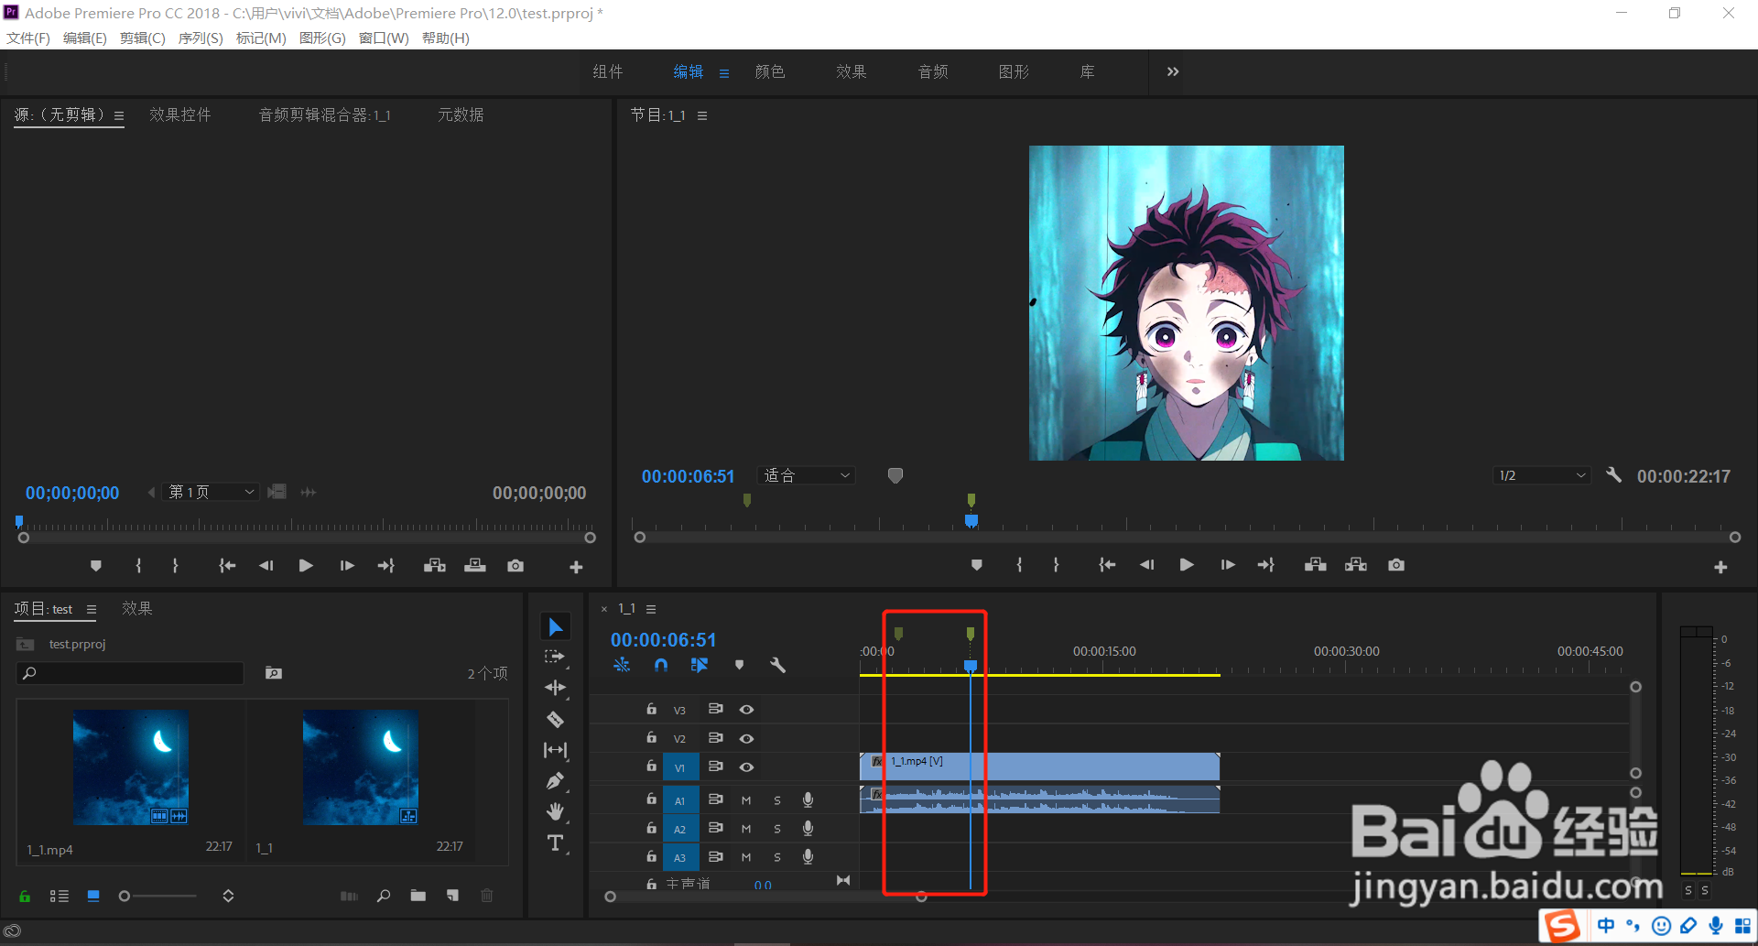Switch to 元数据 tab

point(461,114)
